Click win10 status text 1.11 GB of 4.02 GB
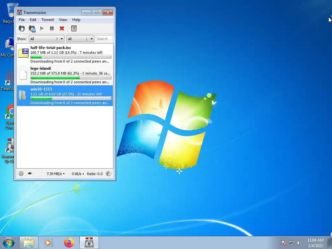This screenshot has height=249, width=332. pyautogui.click(x=66, y=94)
